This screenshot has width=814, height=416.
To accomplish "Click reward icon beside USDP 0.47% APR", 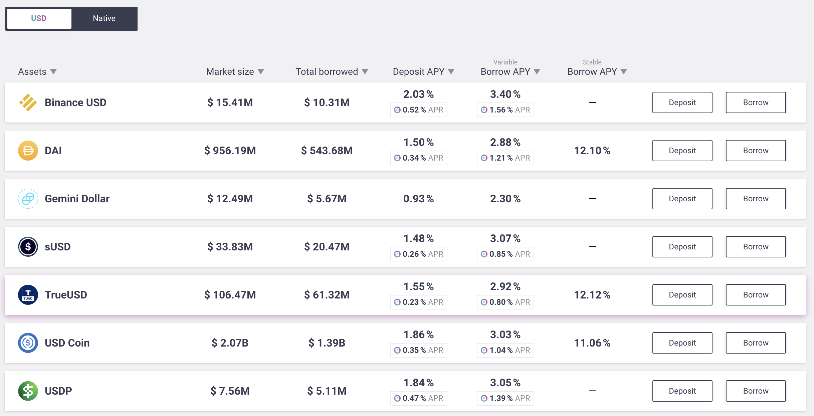I will [397, 398].
